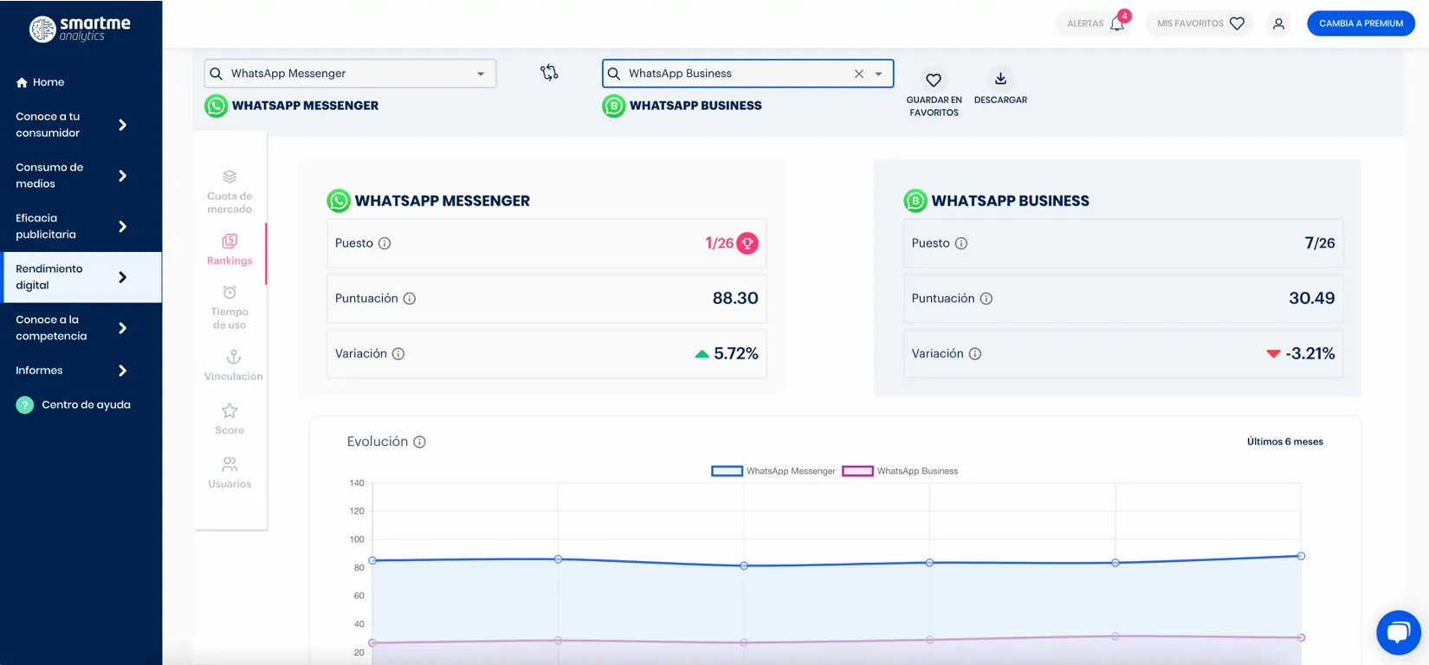Click the Evolución chart heading
Screen dimensions: 1429x665
pos(378,442)
